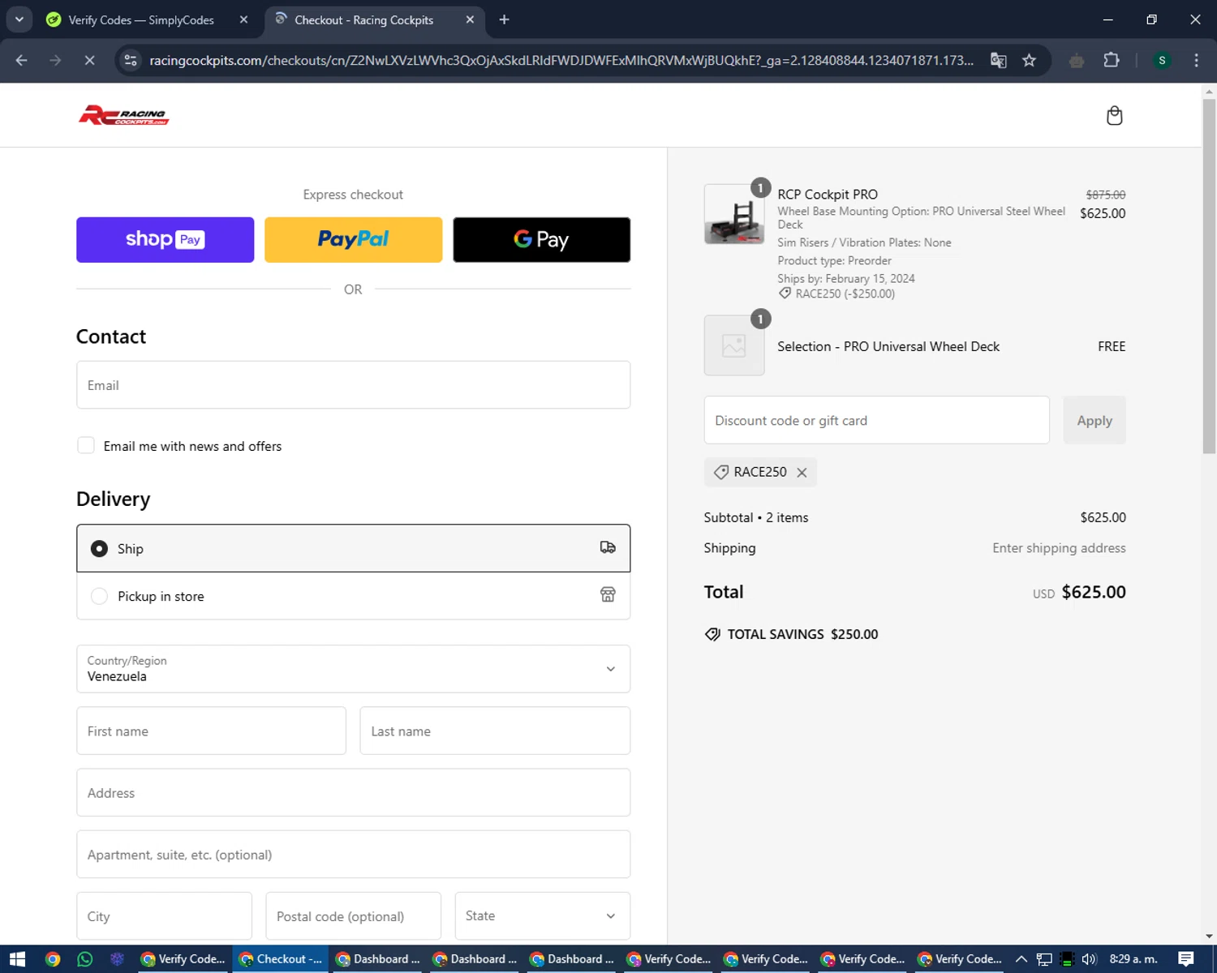This screenshot has height=973, width=1217.
Task: Bookmark this page with the star icon
Action: (1029, 60)
